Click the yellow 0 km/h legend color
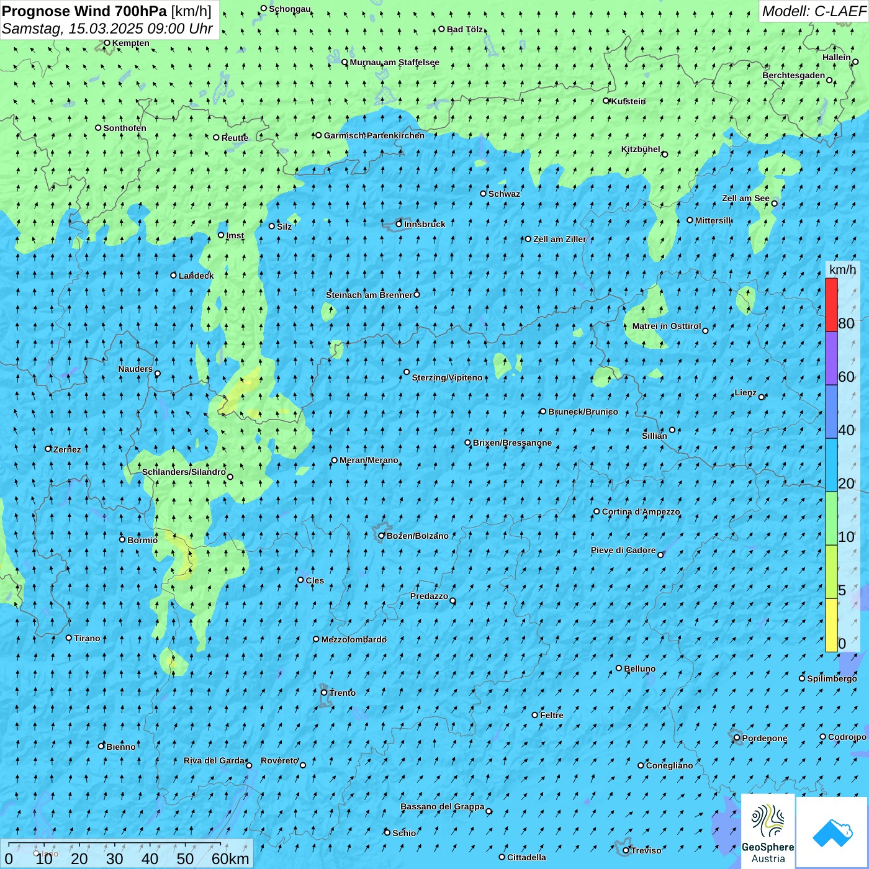 click(831, 625)
